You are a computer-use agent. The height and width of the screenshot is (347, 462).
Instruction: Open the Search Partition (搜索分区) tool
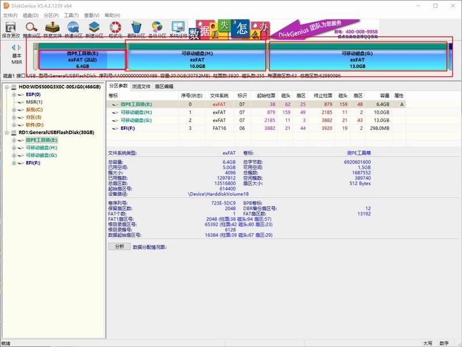[32, 29]
